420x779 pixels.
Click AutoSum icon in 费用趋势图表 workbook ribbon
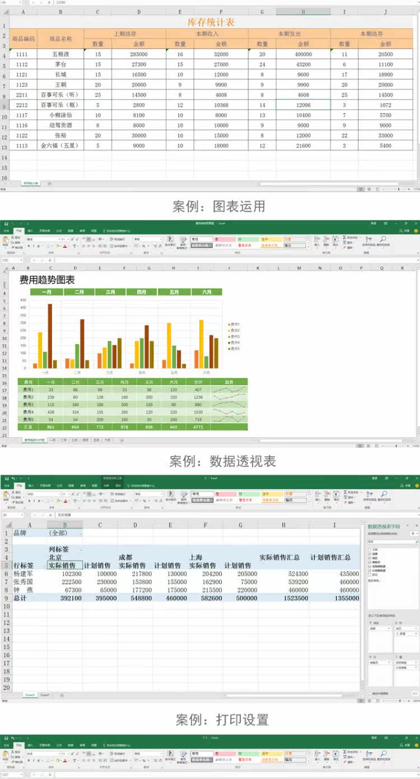point(344,237)
